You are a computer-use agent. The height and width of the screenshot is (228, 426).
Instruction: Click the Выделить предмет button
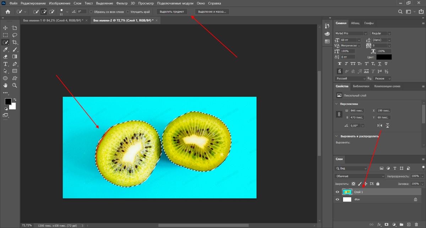click(172, 12)
